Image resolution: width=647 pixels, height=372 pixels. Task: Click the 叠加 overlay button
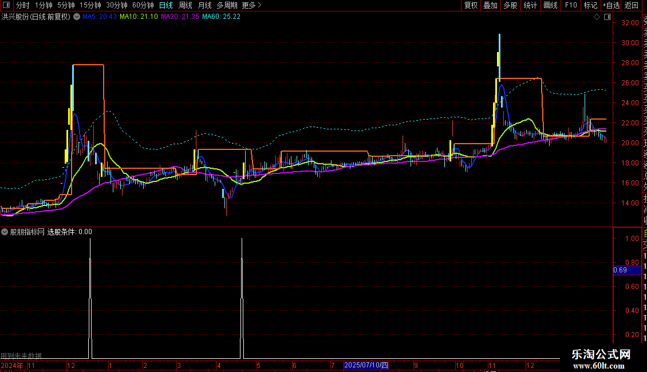491,5
